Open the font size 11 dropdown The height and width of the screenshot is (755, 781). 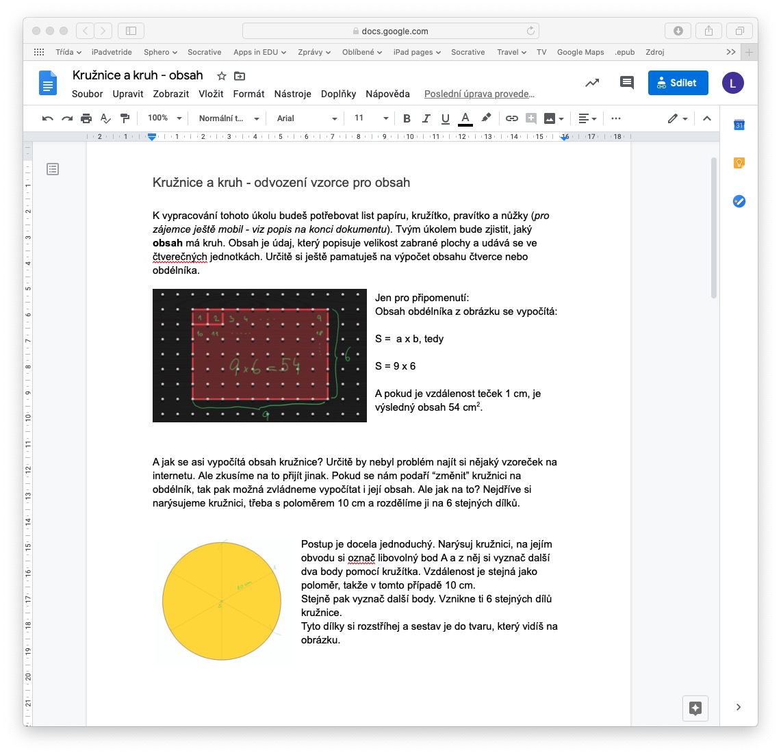[x=371, y=118]
